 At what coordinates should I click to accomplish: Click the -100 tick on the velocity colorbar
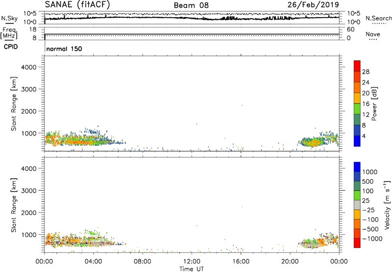(x=370, y=219)
